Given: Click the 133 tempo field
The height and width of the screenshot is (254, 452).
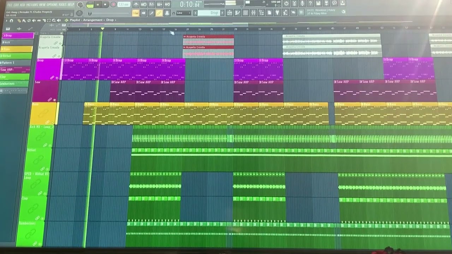Looking at the screenshot, I should (x=124, y=5).
